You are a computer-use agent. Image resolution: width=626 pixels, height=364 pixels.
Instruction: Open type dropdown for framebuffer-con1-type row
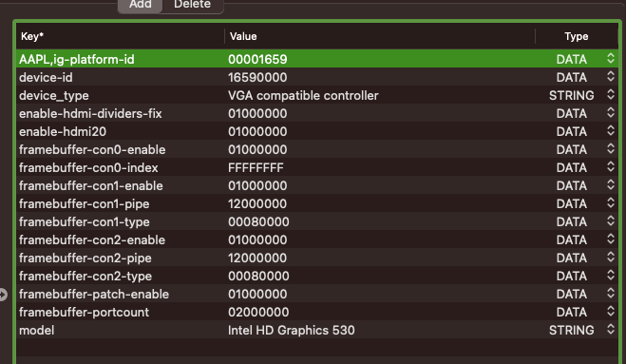point(611,220)
